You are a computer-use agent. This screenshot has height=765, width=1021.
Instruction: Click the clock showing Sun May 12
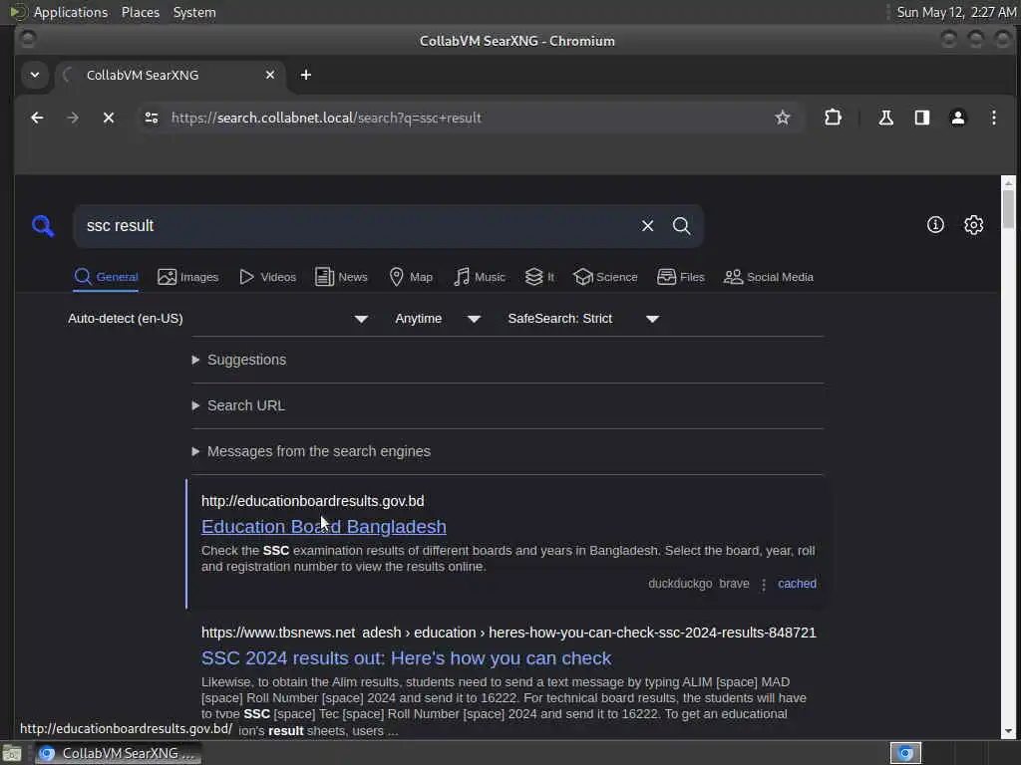click(956, 12)
